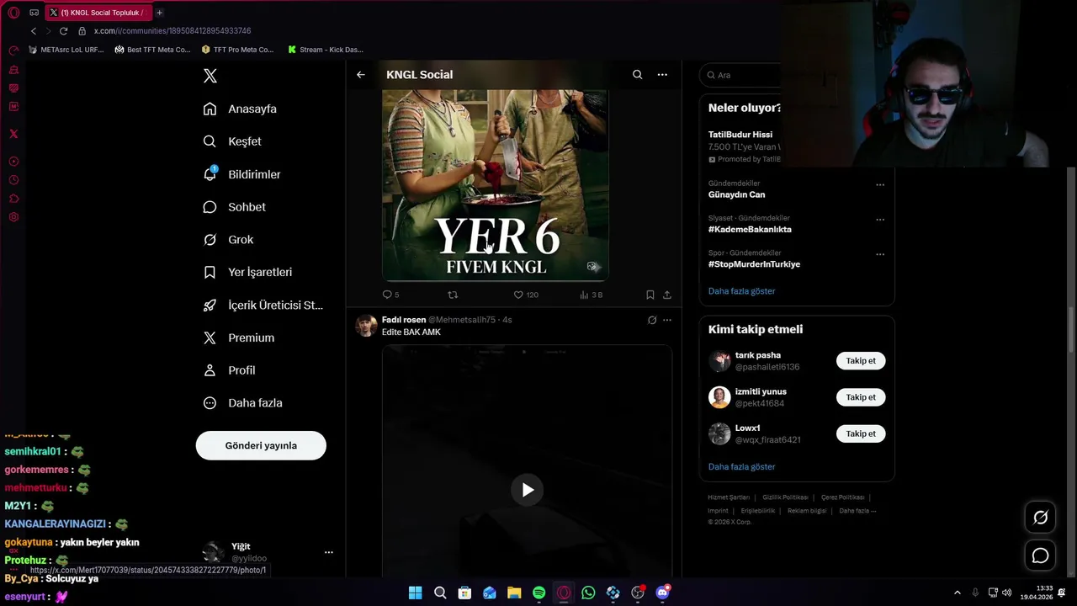Open METAsrc LoL URF bookmark

pyautogui.click(x=66, y=50)
